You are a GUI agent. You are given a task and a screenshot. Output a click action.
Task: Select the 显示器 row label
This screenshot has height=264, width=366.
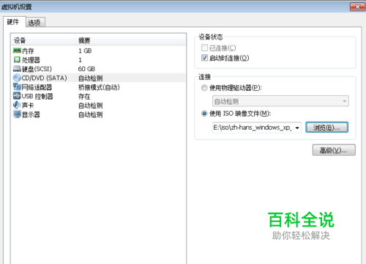(31, 114)
